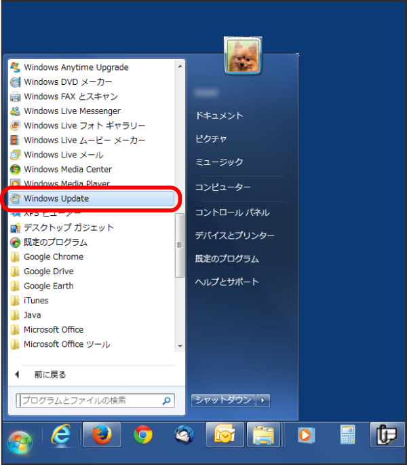Click the デスクトップ ガジェット icon
This screenshot has height=465, width=407.
(15, 228)
